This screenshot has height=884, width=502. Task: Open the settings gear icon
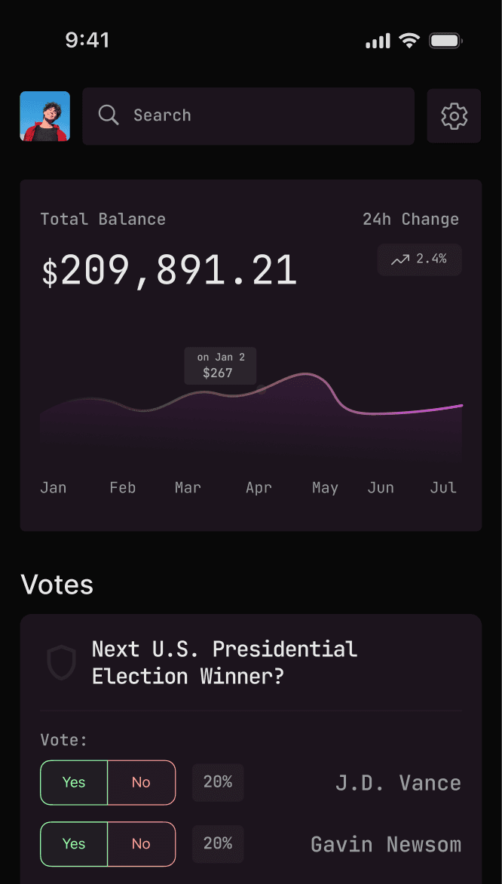coord(454,116)
